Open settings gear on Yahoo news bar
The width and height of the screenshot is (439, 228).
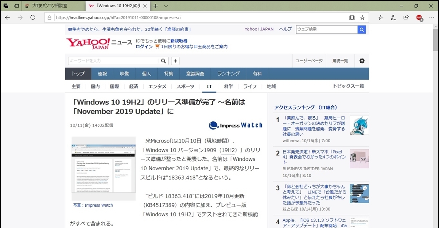[x=362, y=61]
